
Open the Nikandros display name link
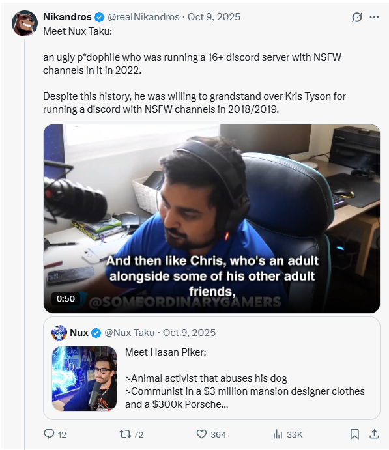click(67, 17)
